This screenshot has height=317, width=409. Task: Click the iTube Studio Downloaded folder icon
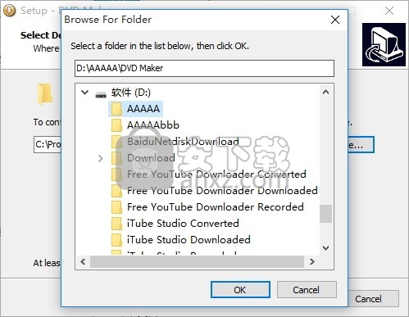(x=116, y=240)
